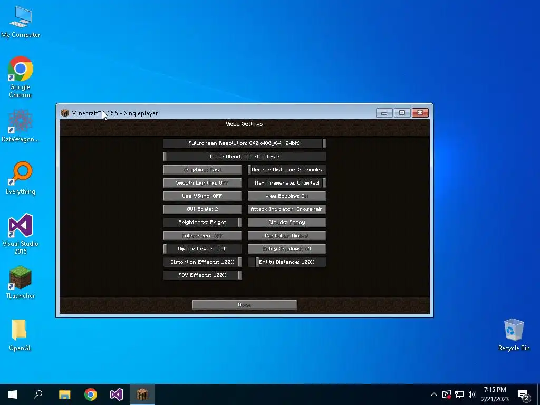Open Visual Studio from taskbar

point(117,394)
